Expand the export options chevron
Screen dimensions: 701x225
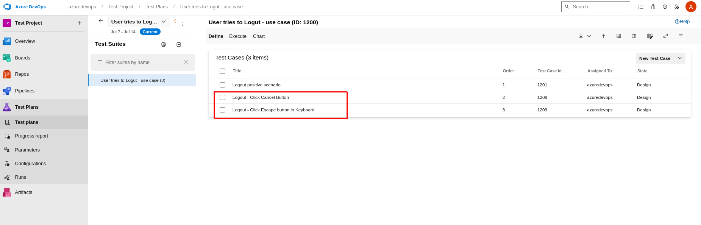click(589, 36)
